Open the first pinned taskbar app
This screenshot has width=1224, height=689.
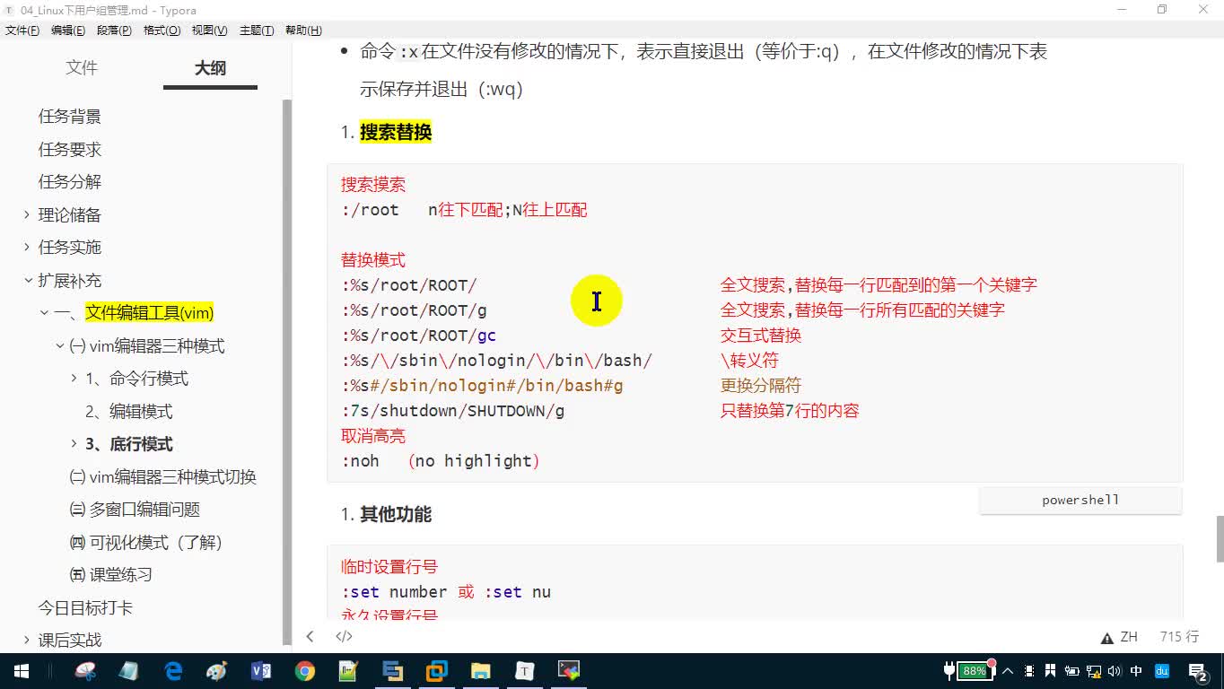click(85, 671)
